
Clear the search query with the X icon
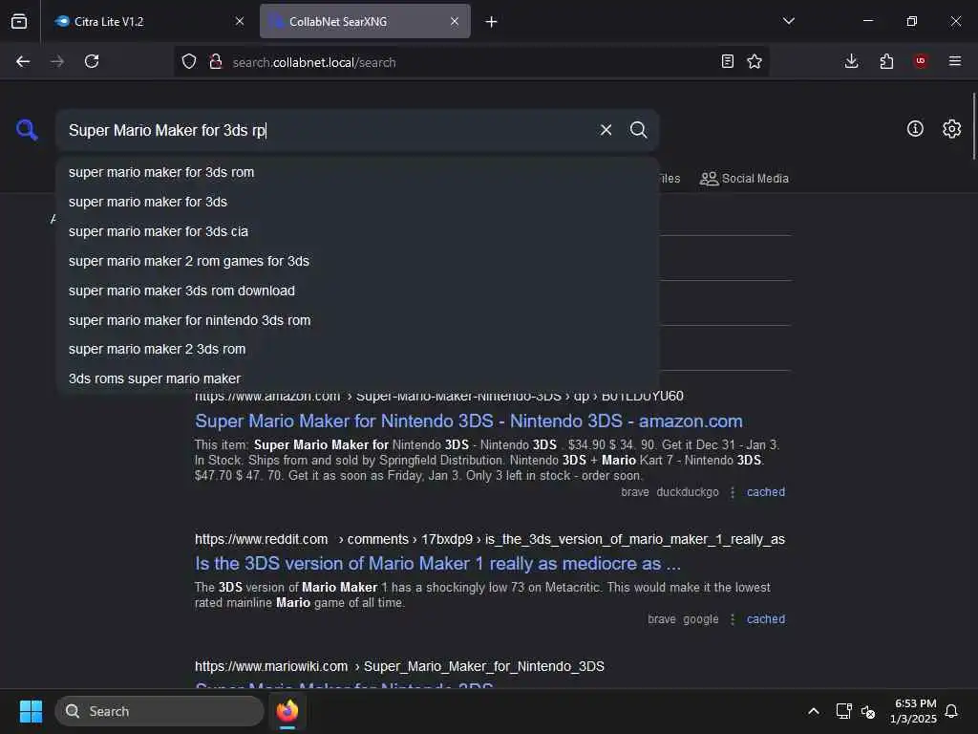(x=606, y=130)
